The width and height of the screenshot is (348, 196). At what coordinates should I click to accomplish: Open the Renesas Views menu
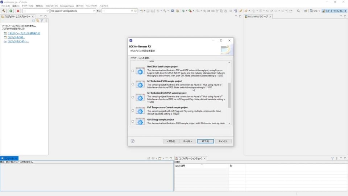[67, 6]
